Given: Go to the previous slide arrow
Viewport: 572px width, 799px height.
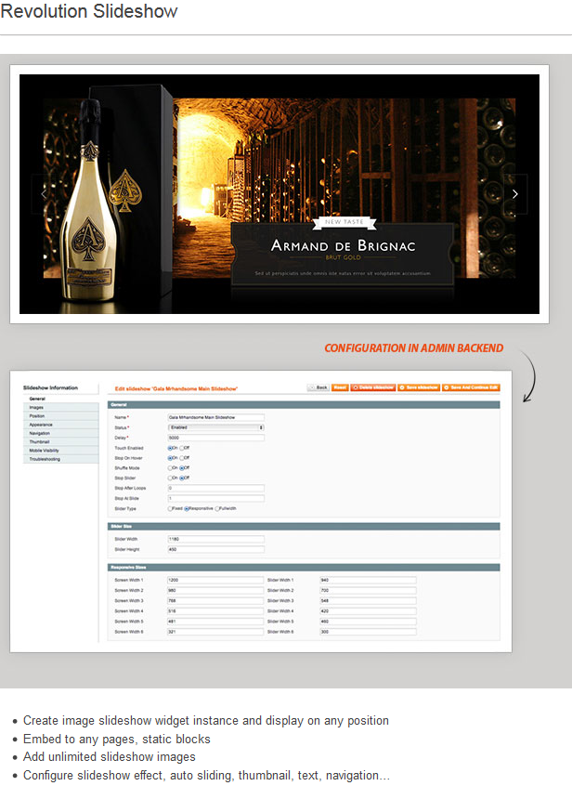Looking at the screenshot, I should click(x=44, y=194).
